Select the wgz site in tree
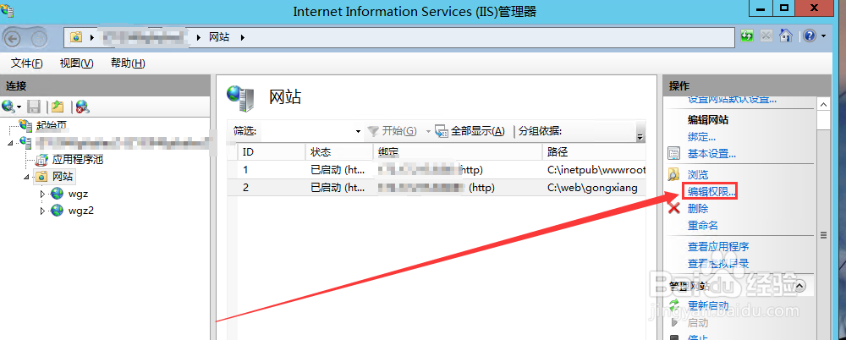The image size is (846, 340). [78, 193]
